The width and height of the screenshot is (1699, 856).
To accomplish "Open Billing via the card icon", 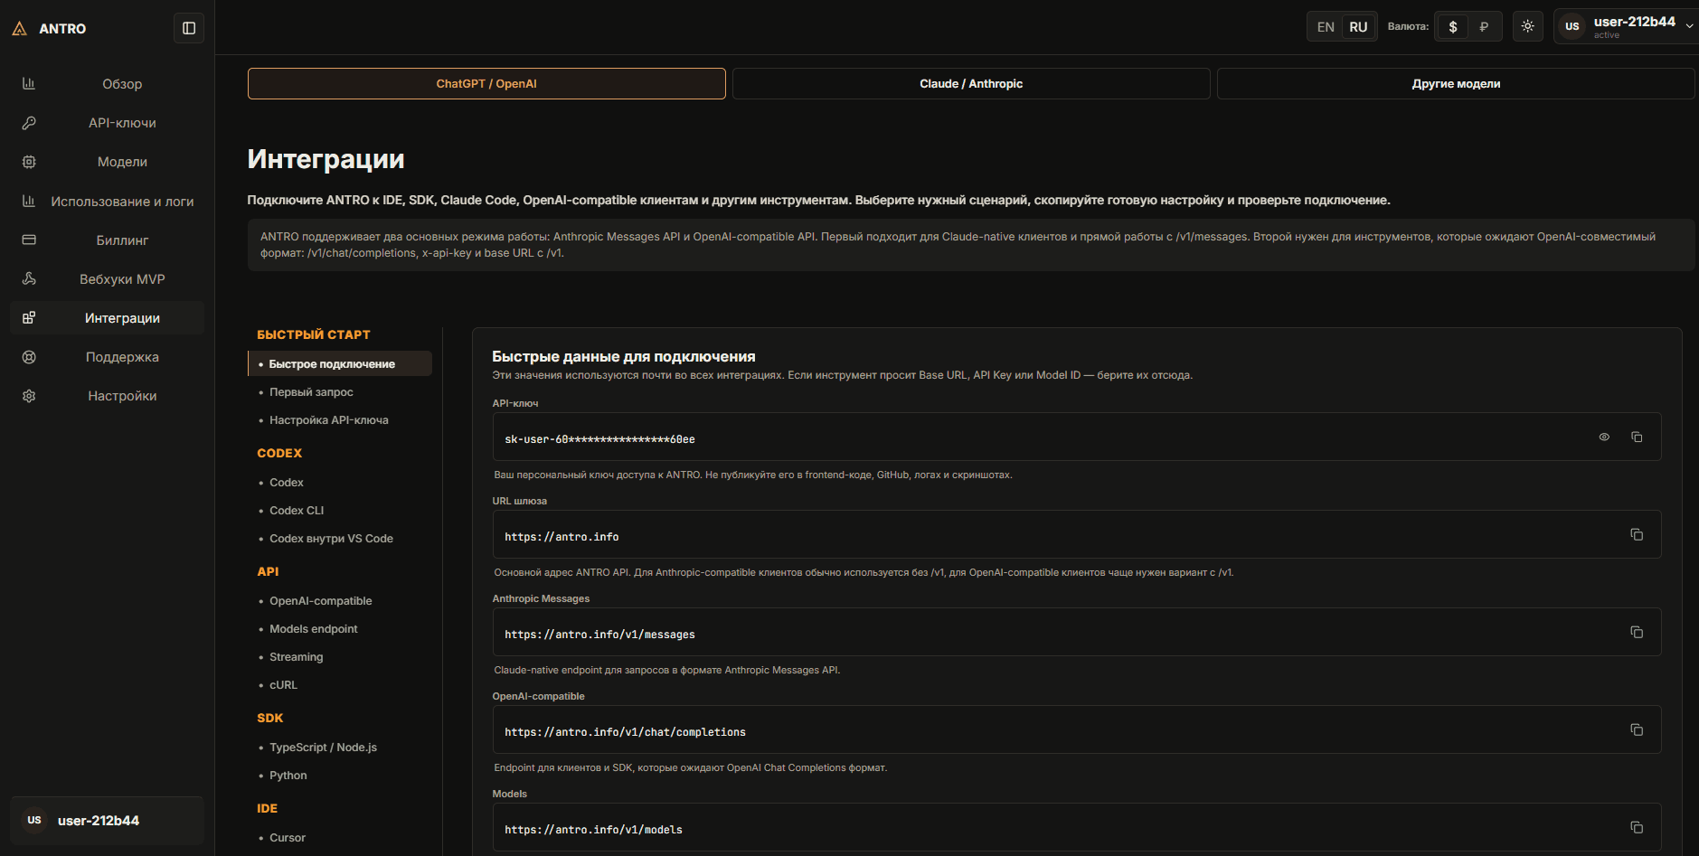I will [29, 240].
